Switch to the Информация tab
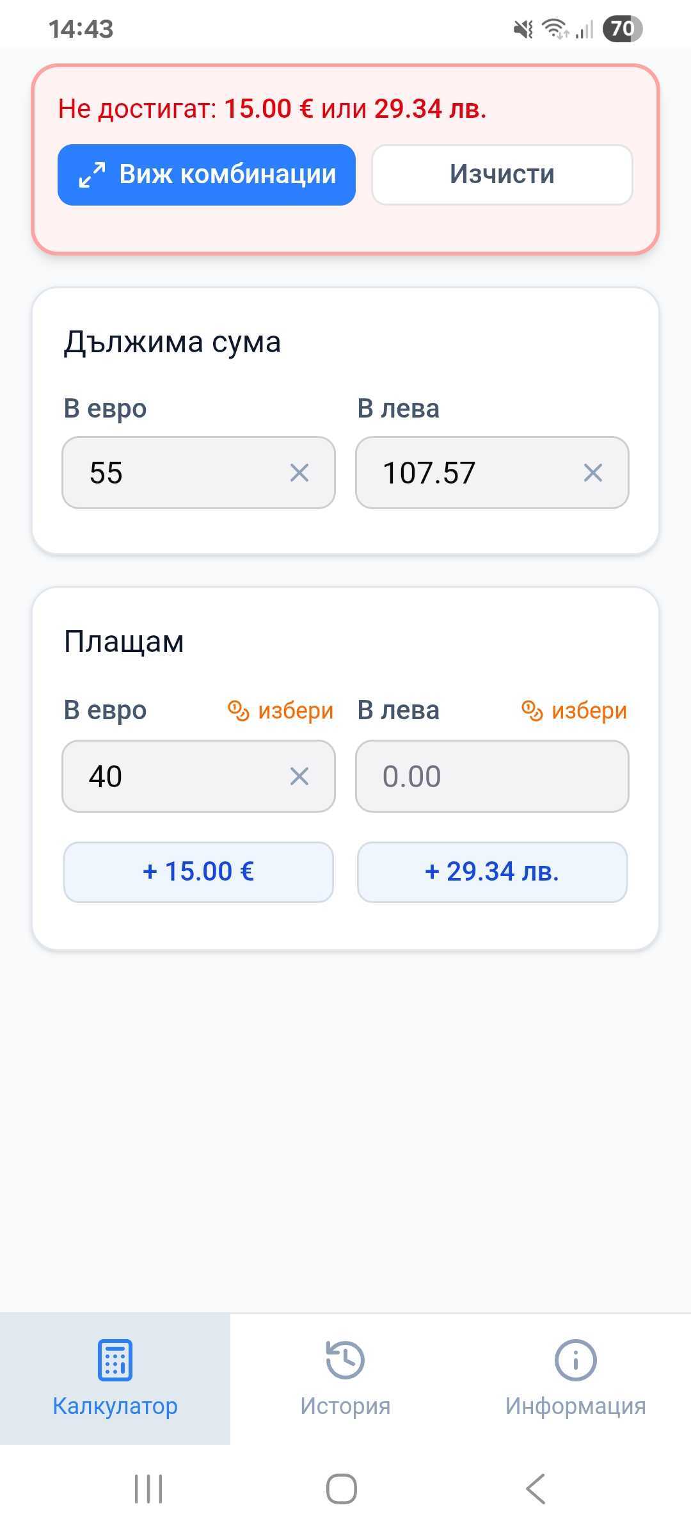This screenshot has width=691, height=1537. point(575,1377)
